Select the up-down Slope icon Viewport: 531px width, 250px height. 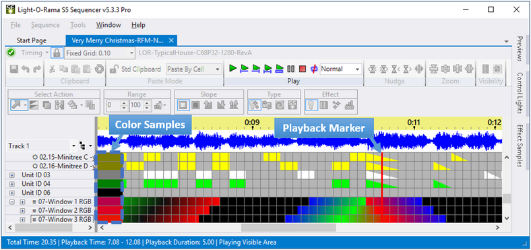click(x=233, y=105)
